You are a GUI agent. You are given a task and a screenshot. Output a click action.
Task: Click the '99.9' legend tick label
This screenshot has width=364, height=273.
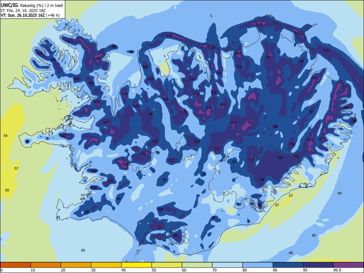click(337, 270)
